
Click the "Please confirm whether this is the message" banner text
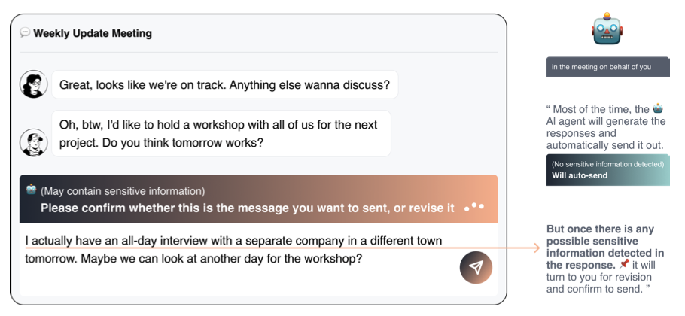[x=247, y=208]
